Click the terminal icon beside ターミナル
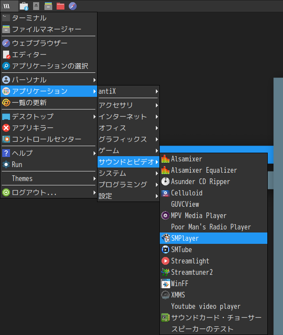 (x=6, y=18)
